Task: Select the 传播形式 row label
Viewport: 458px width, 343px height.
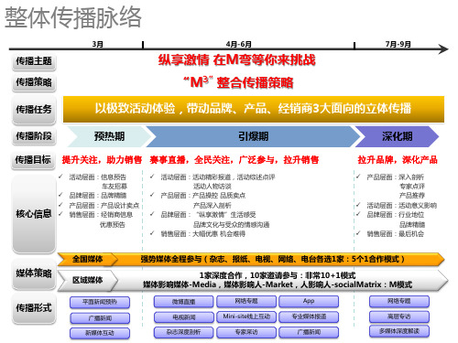Action: coord(34,308)
